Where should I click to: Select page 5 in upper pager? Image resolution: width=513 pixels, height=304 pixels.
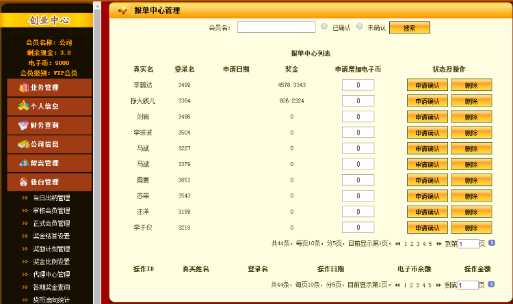(430, 244)
